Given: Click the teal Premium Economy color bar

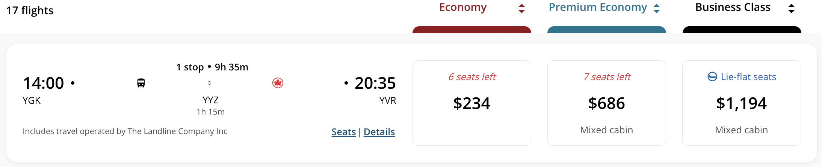Looking at the screenshot, I should pyautogui.click(x=606, y=30).
